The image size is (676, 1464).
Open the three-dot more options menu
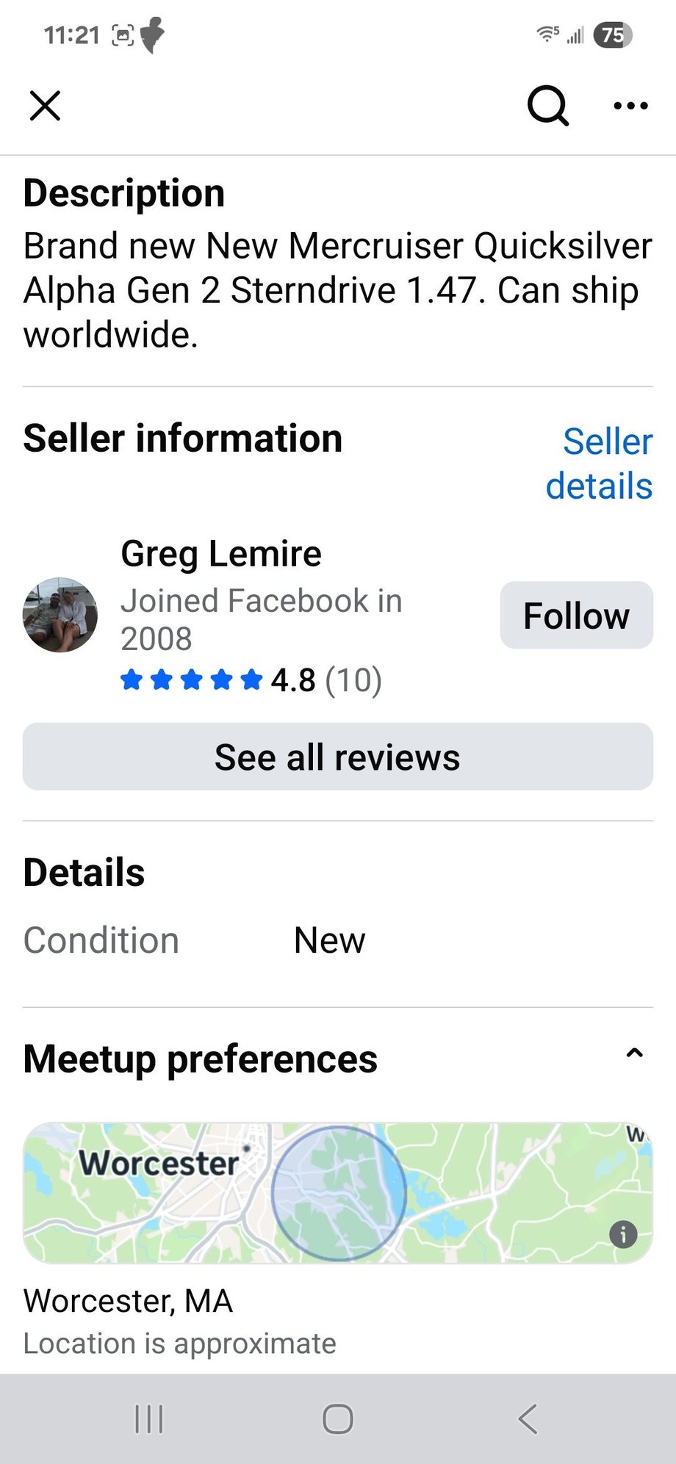[x=630, y=106]
